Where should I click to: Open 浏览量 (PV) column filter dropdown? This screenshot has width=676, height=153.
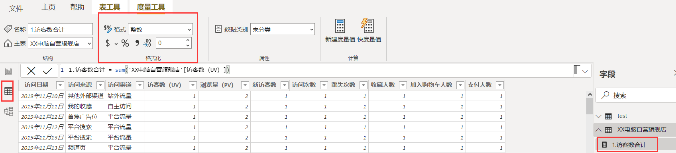click(245, 85)
